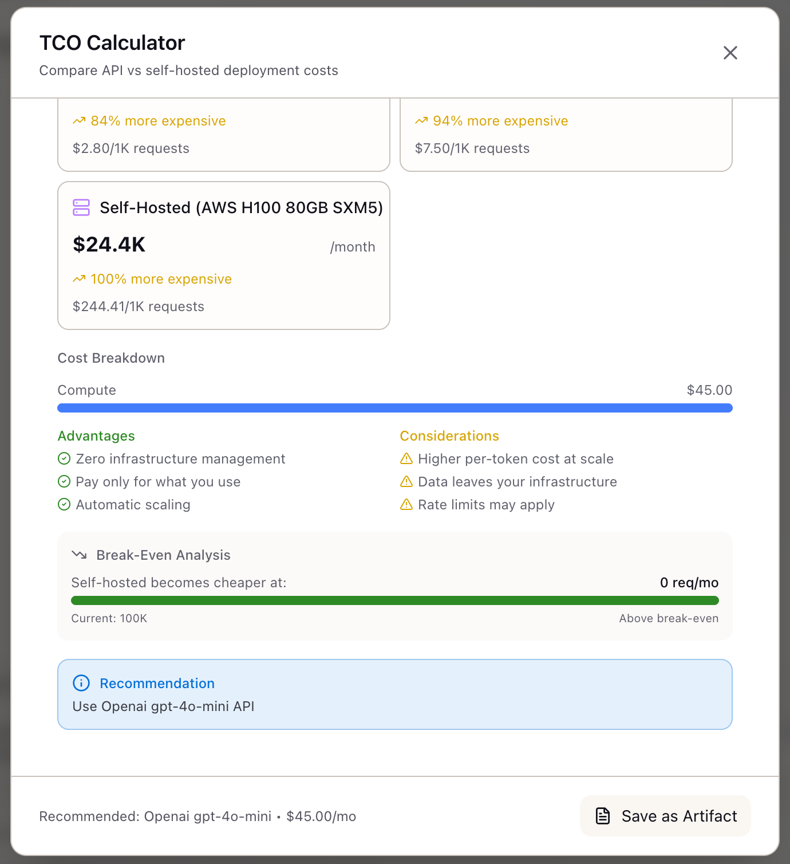The image size is (790, 864).
Task: Click the info icon in the Recommendation box
Action: click(81, 683)
